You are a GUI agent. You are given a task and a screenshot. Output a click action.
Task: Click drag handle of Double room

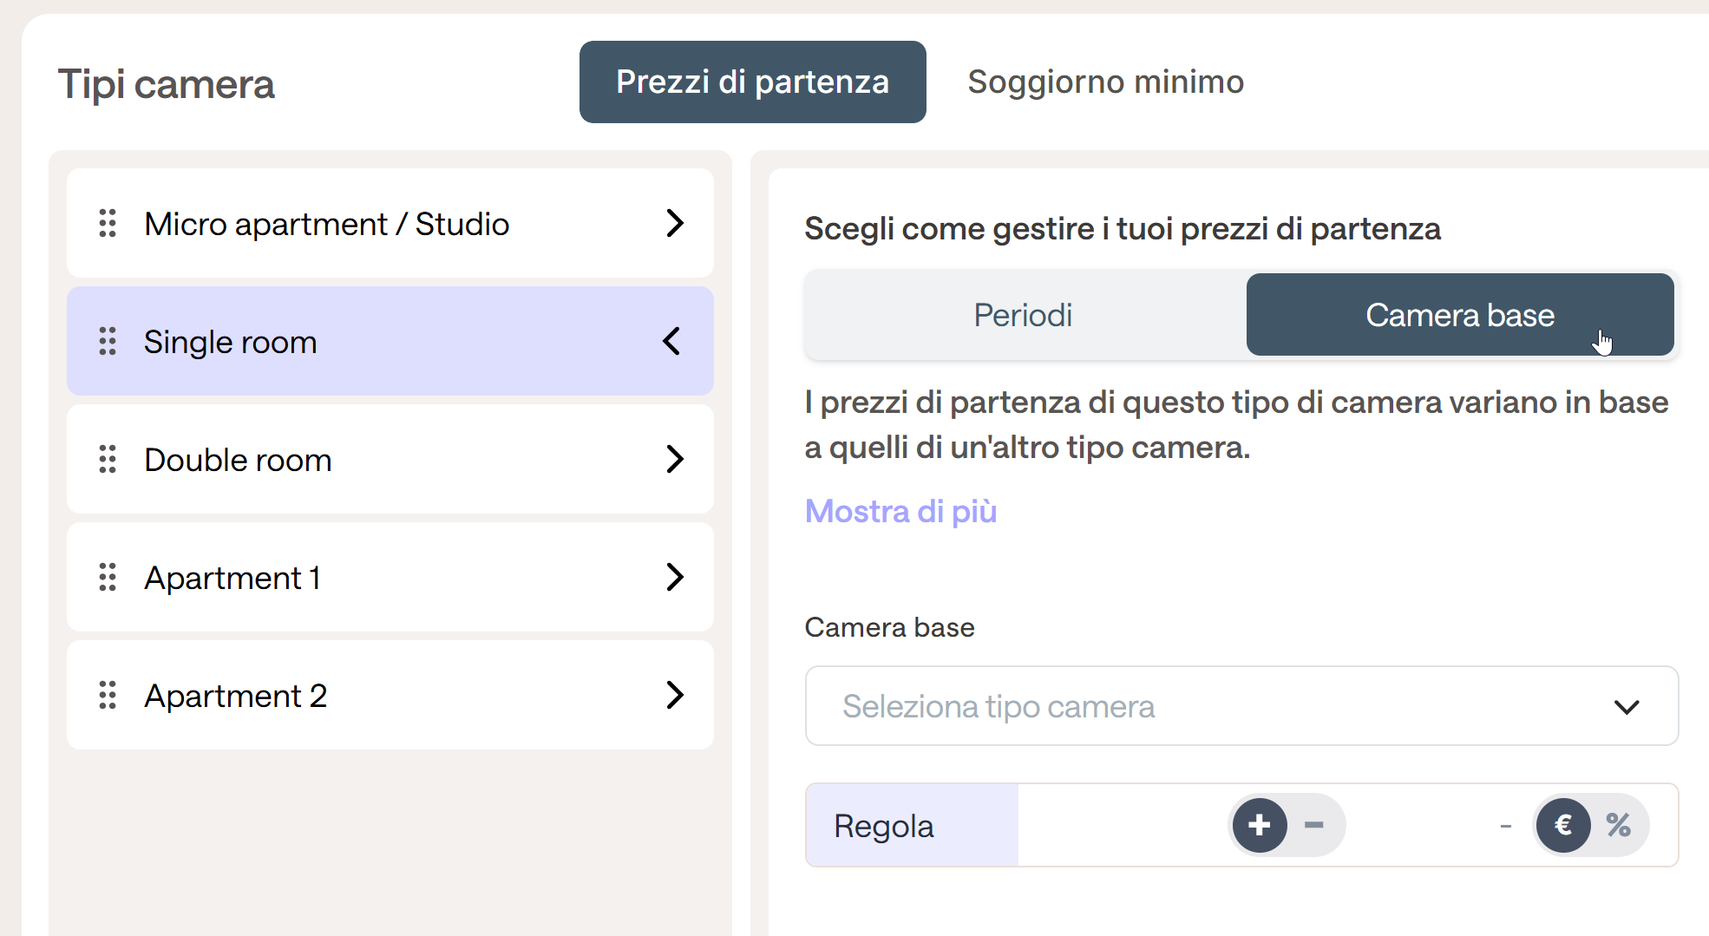pos(108,459)
